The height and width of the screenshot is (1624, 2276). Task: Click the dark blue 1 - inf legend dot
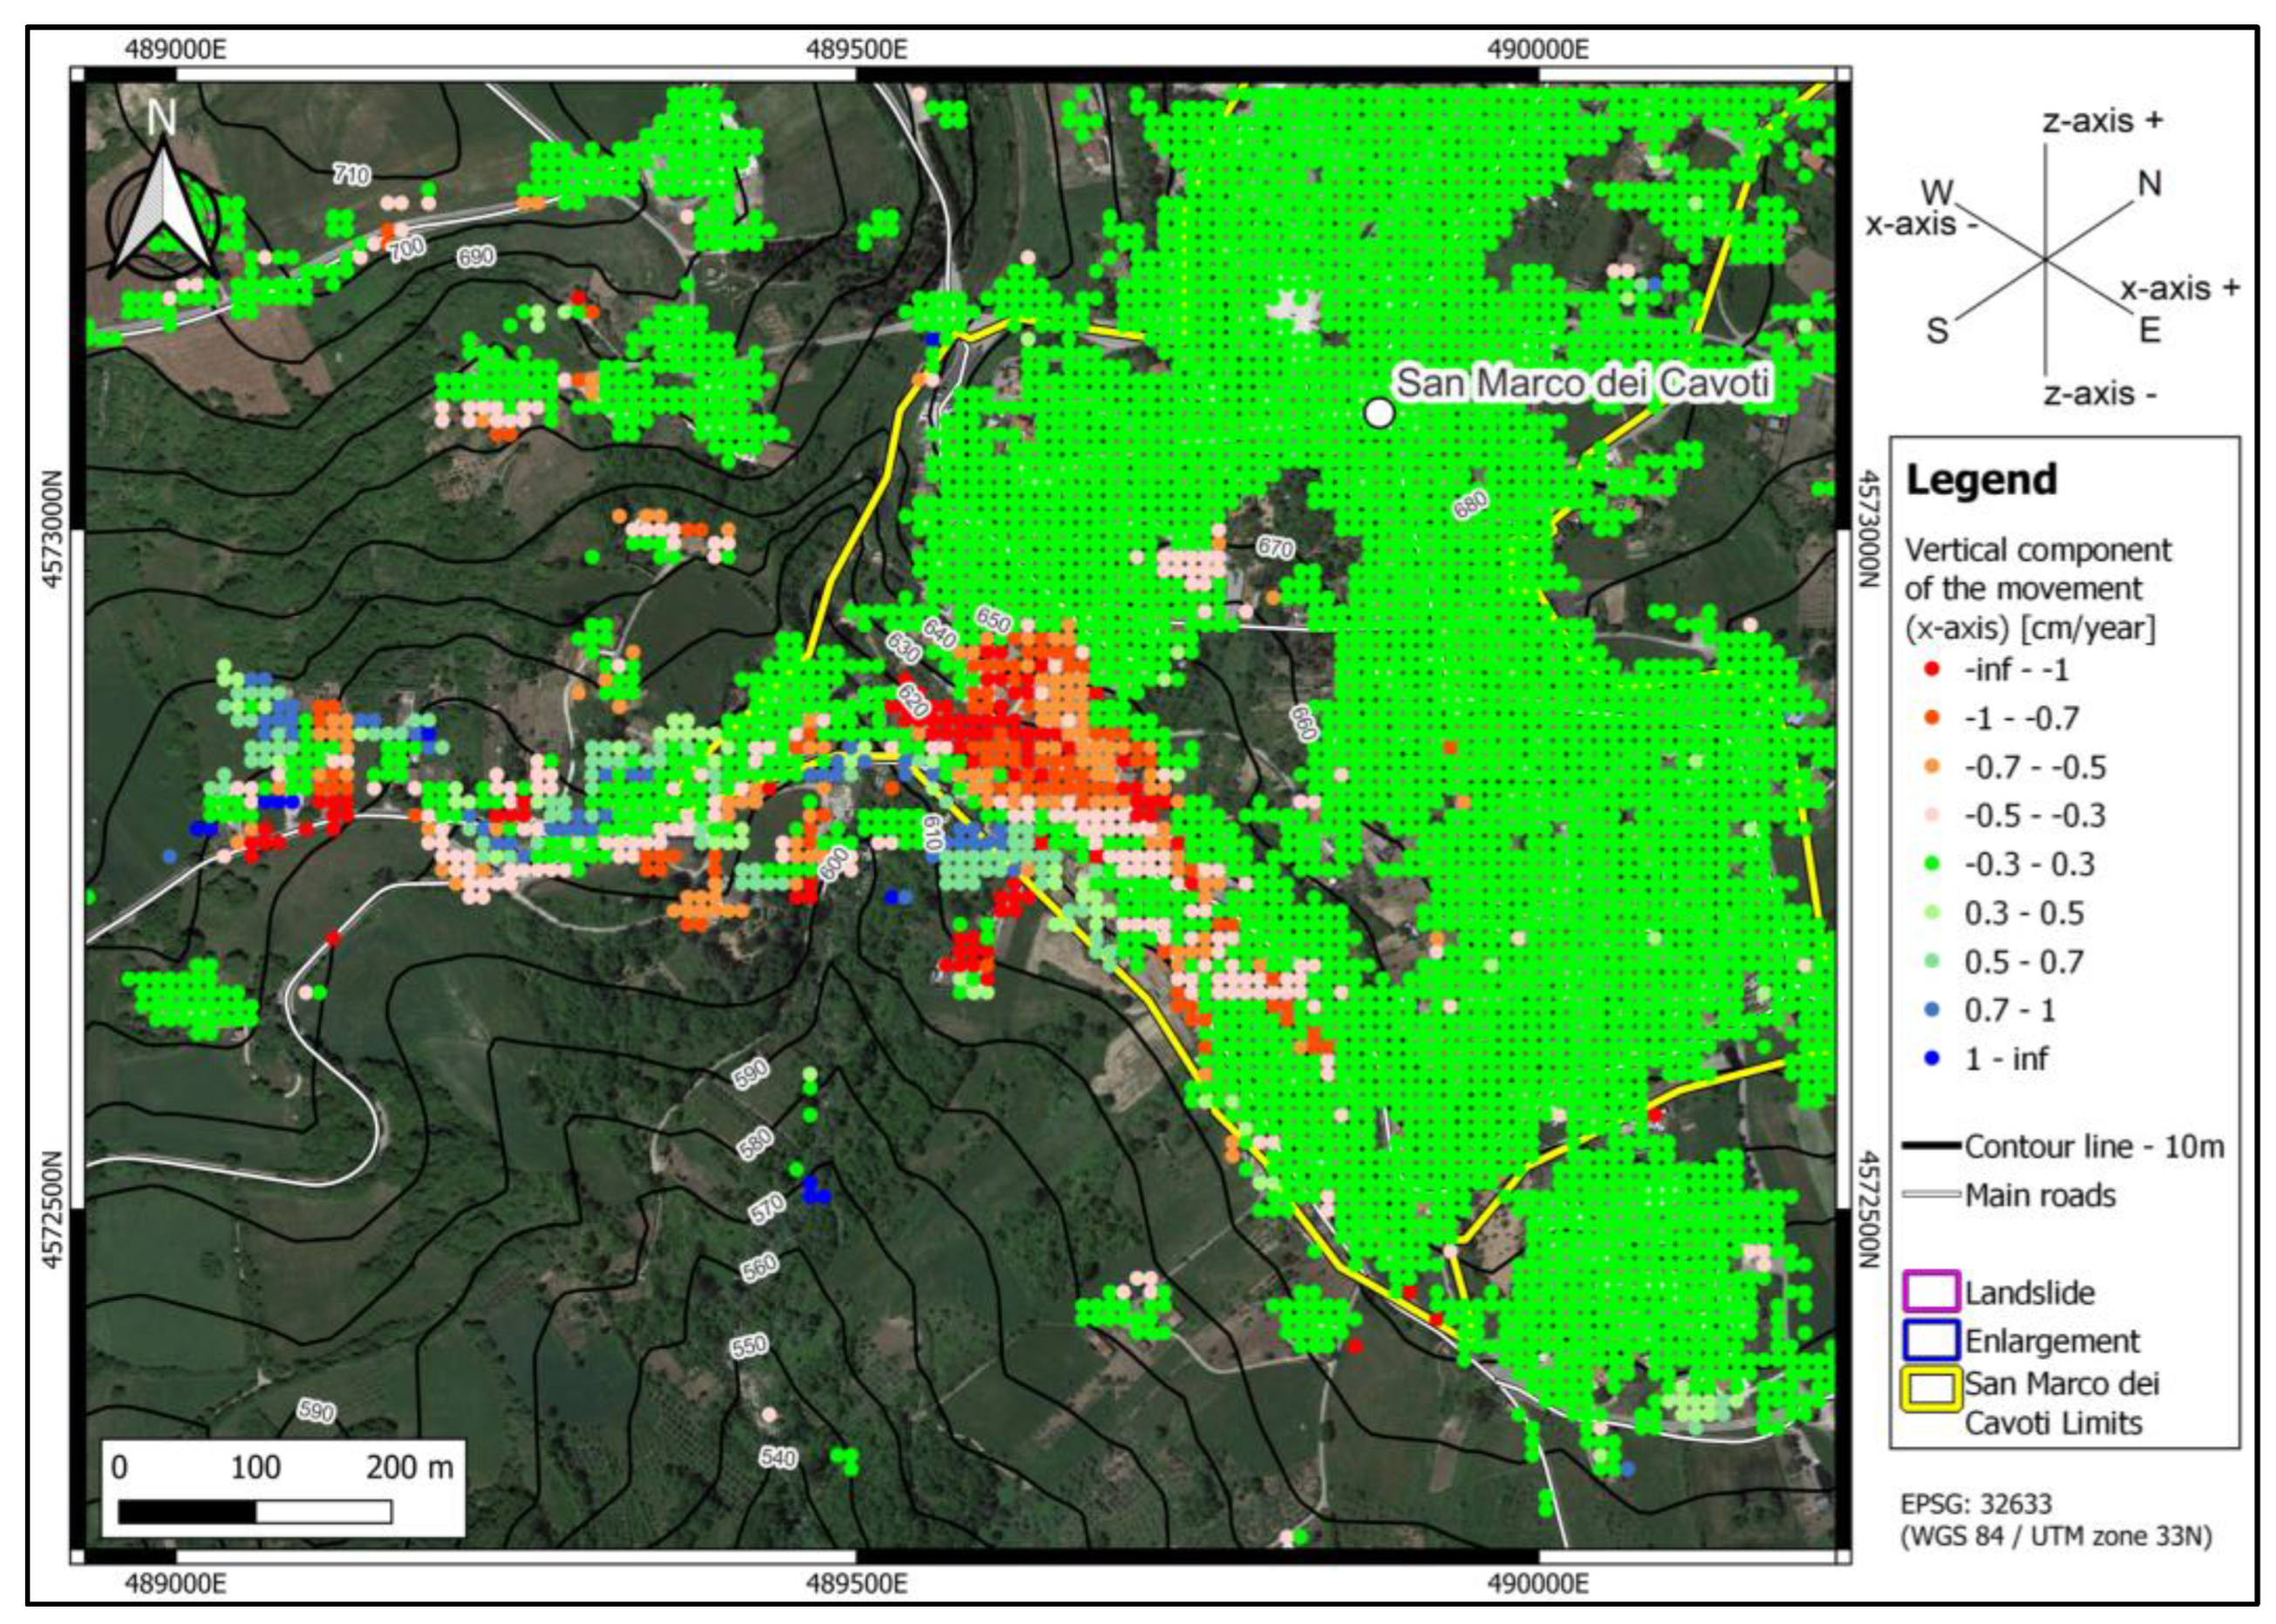click(1932, 1058)
